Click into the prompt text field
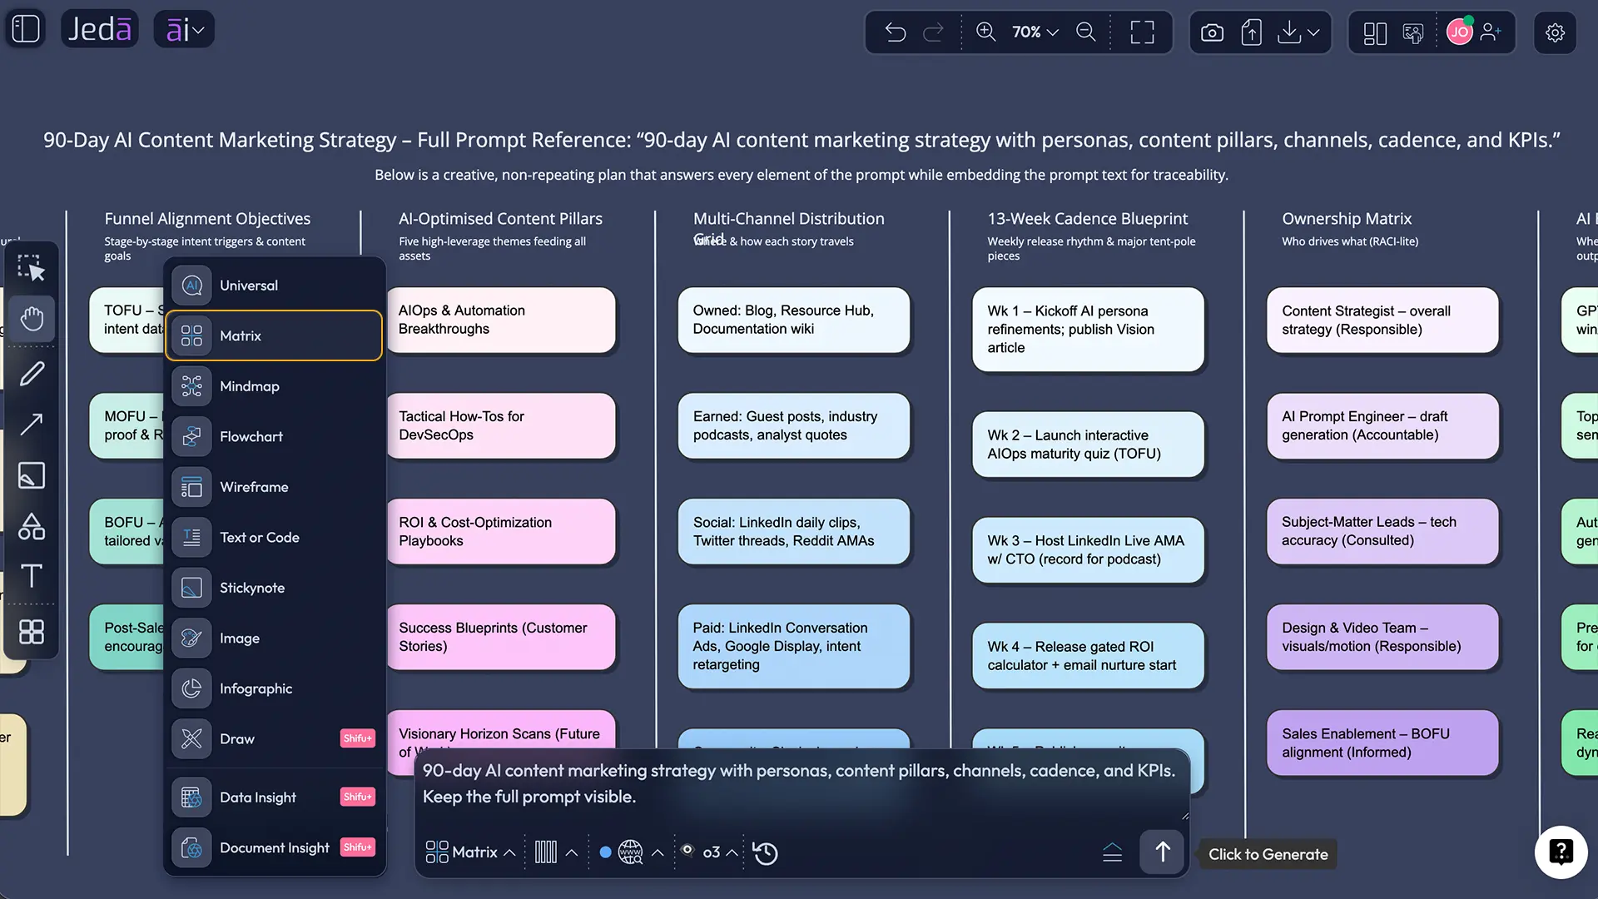1598x899 pixels. click(801, 783)
